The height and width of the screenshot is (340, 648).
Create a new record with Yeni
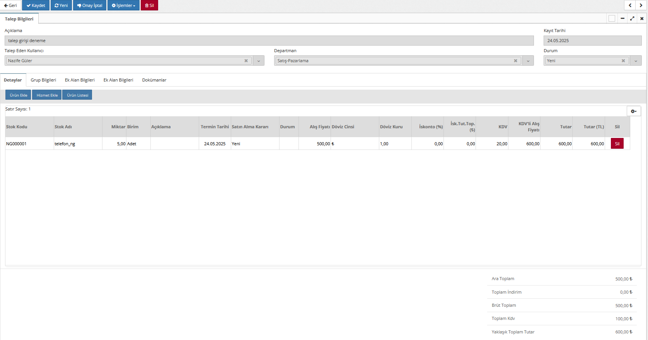(61, 5)
